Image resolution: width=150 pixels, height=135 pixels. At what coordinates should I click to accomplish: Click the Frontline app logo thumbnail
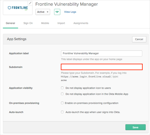pyautogui.click(x=17, y=8)
